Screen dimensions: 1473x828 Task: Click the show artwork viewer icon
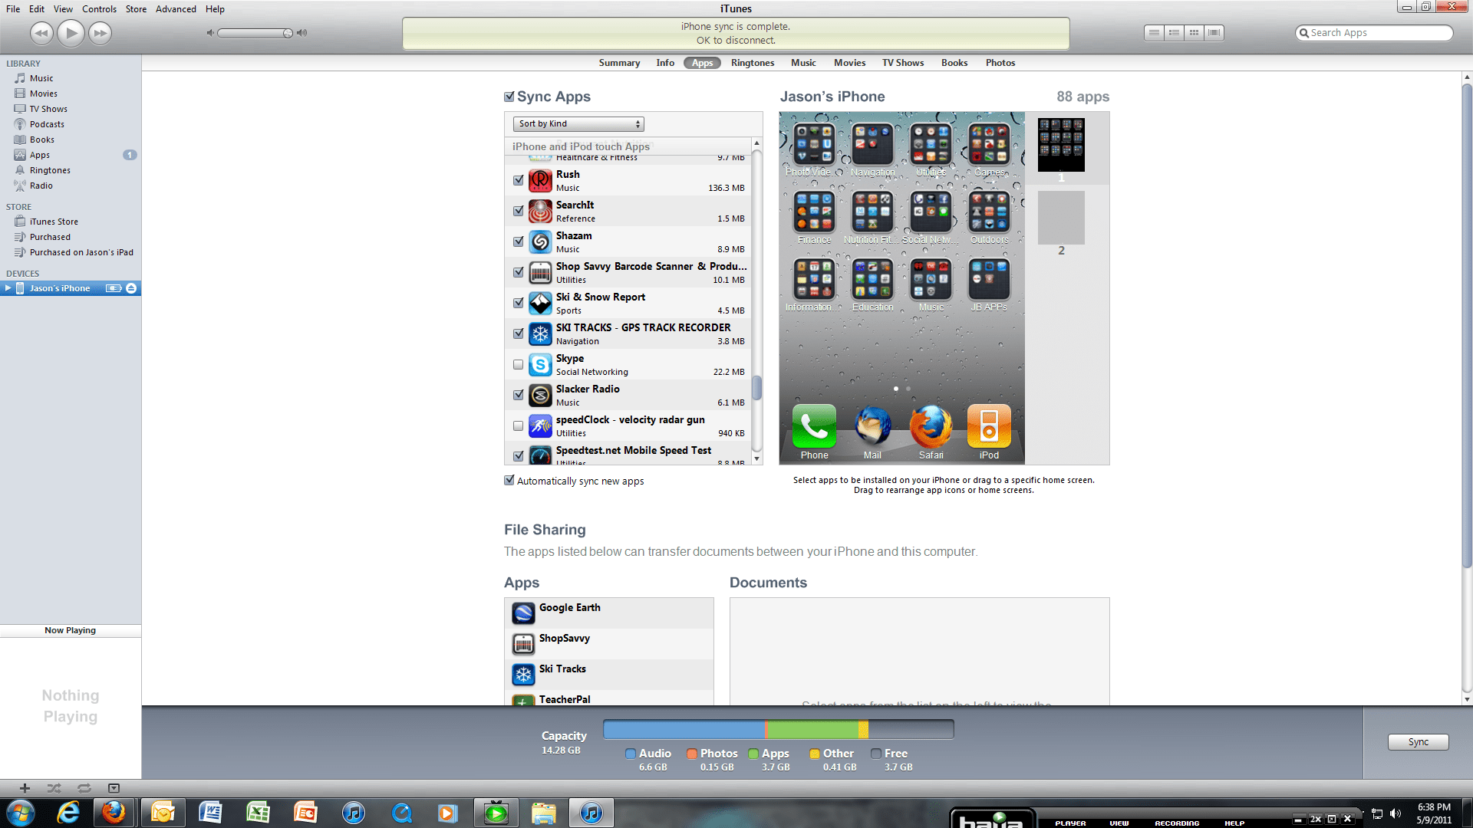pos(114,788)
